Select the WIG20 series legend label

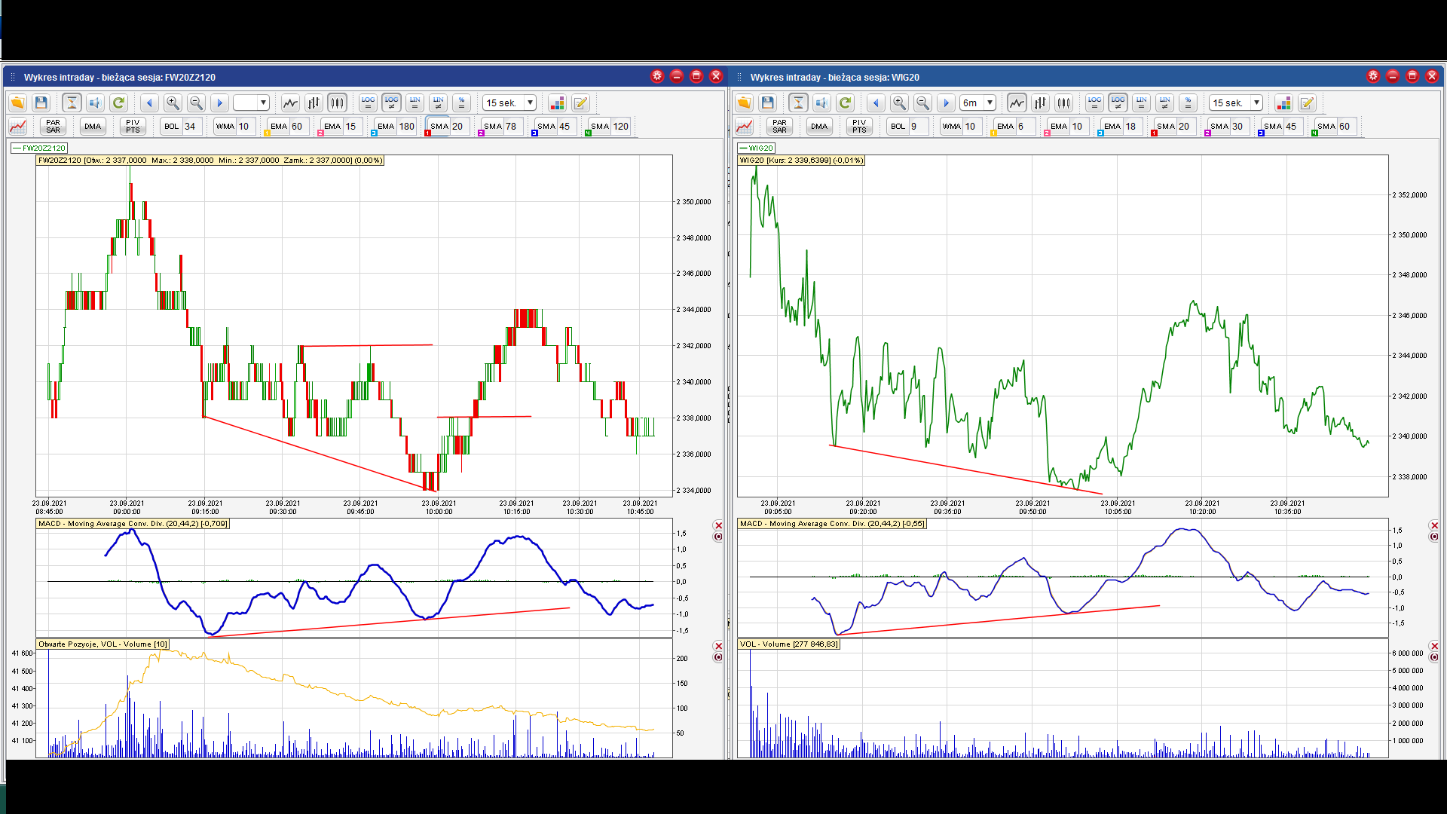coord(757,148)
